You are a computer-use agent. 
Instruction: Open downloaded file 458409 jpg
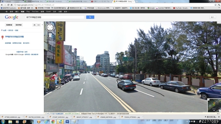[107, 117]
